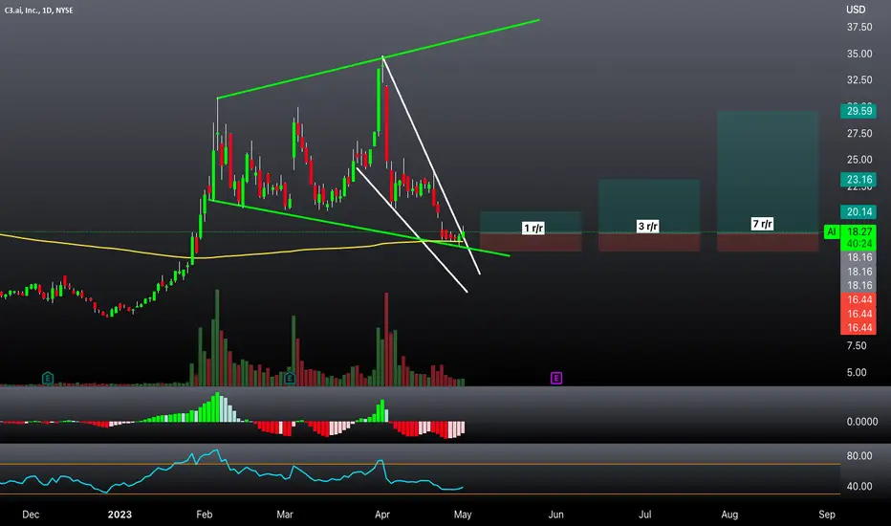The image size is (891, 526).
Task: Select the '3 r/r' position label
Action: pyautogui.click(x=648, y=227)
